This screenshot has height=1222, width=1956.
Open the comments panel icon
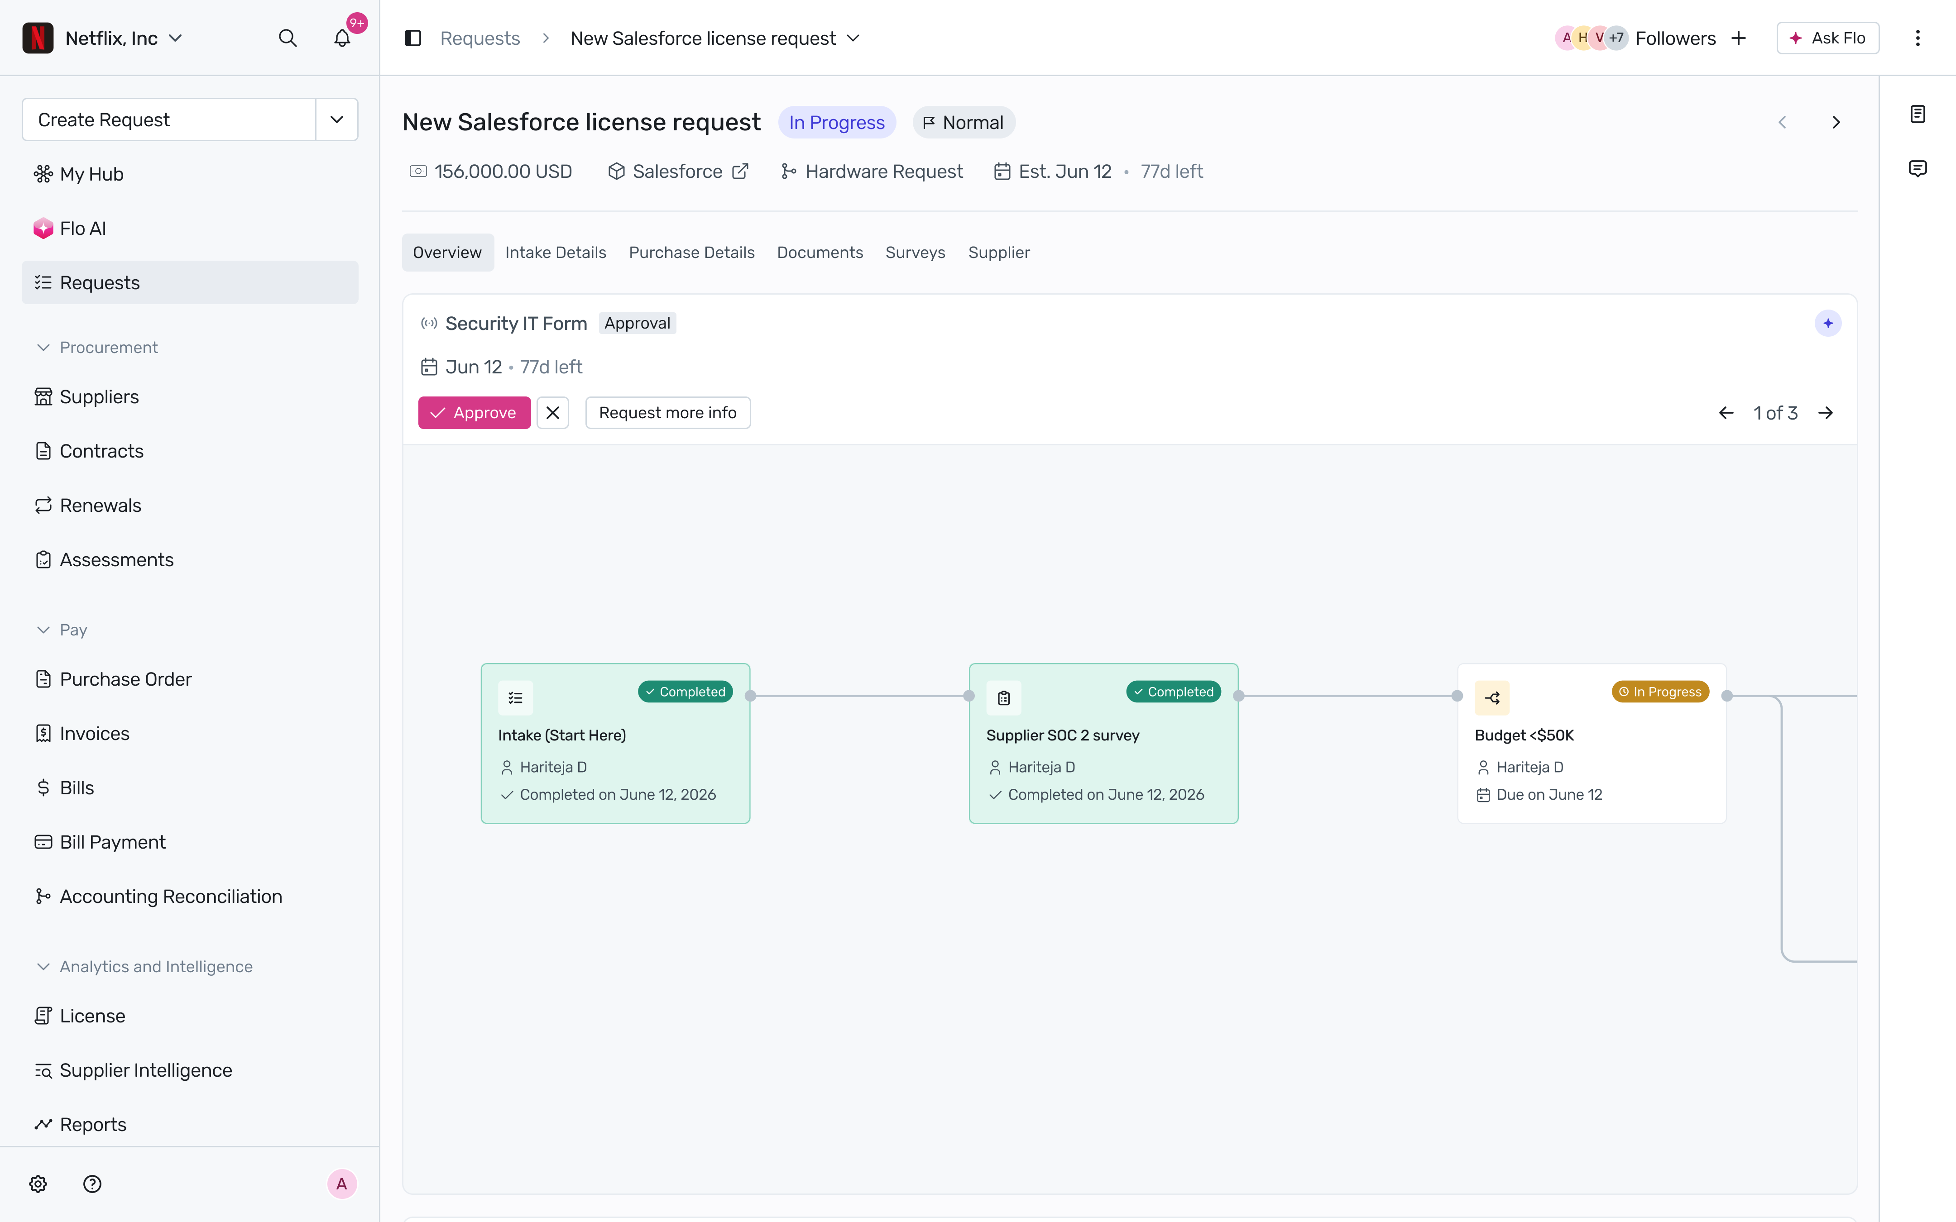tap(1917, 168)
